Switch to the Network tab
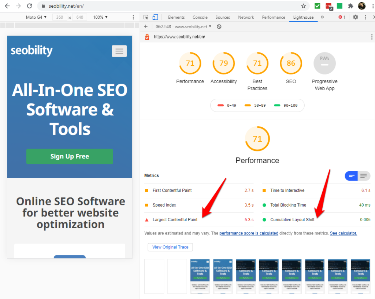 246,17
